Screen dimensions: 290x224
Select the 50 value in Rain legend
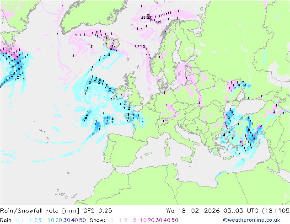(82, 220)
